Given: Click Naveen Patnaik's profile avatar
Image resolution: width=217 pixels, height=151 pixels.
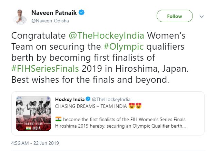Looking at the screenshot, I should click(x=20, y=16).
